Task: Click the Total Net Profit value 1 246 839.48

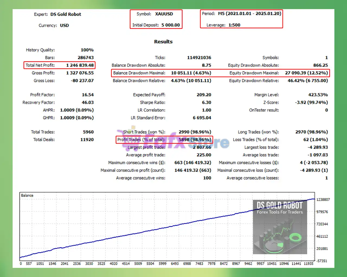Action: pos(80,65)
